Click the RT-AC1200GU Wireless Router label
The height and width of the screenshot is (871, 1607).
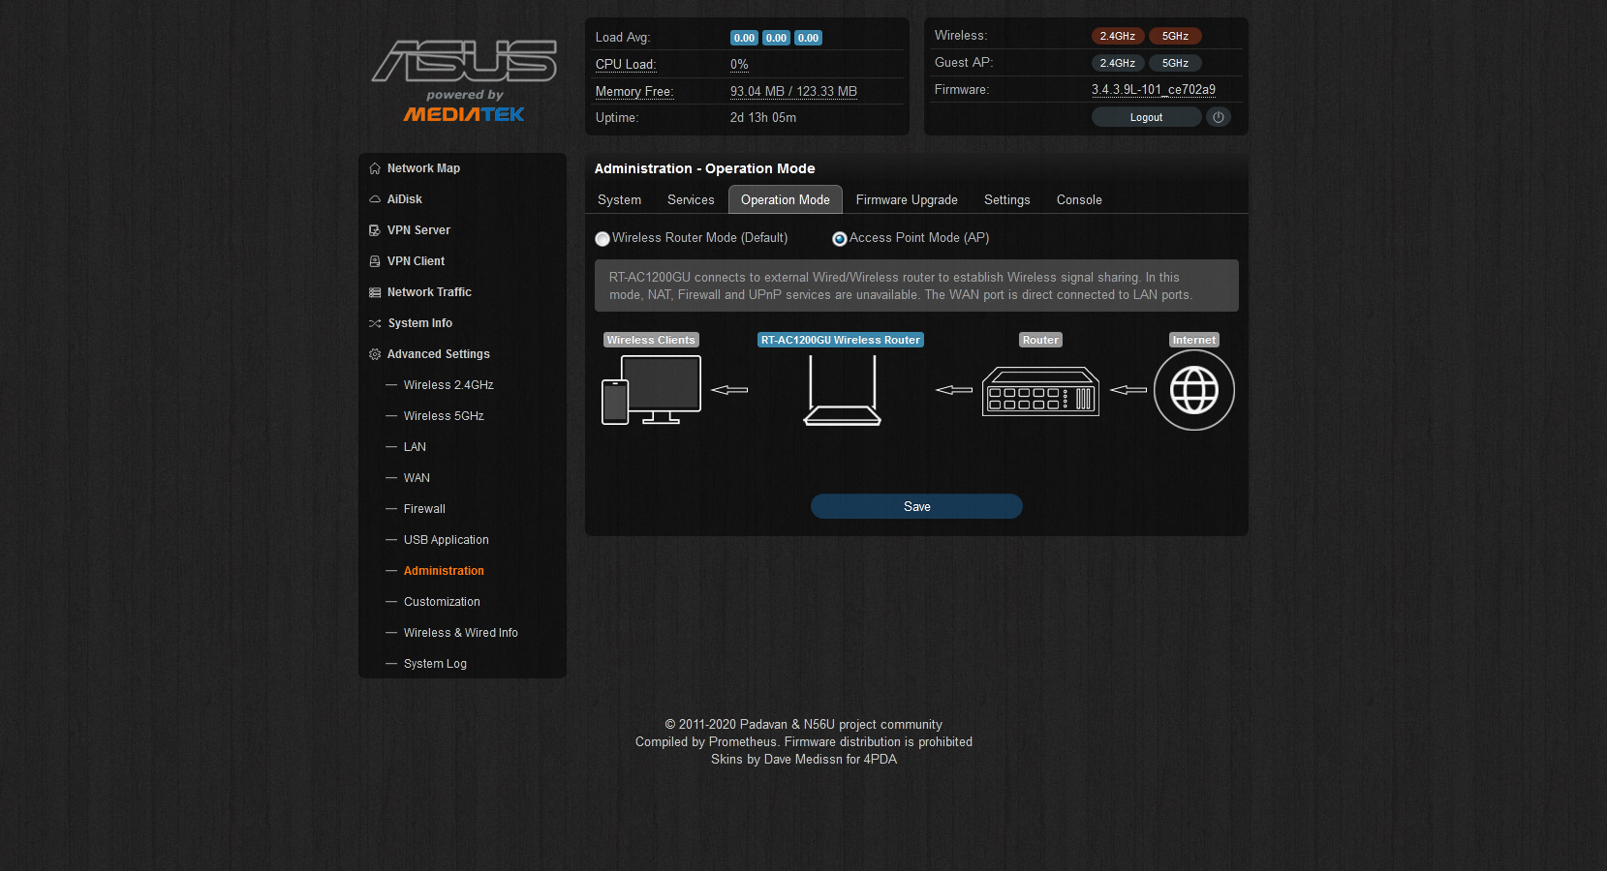pos(841,340)
